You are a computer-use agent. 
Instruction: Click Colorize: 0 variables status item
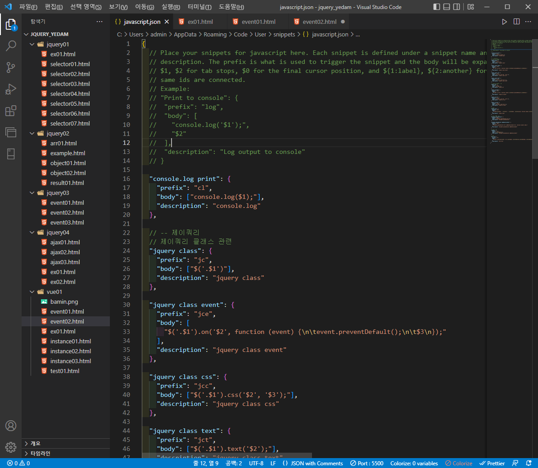[x=414, y=463]
